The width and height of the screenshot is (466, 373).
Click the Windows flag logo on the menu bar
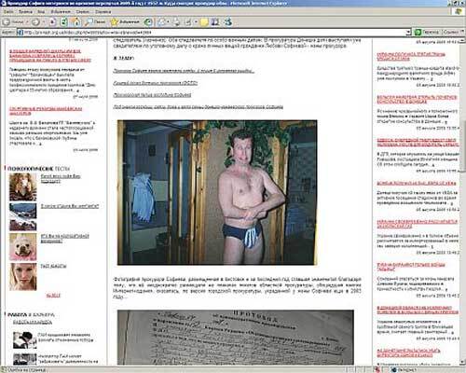(x=458, y=11)
